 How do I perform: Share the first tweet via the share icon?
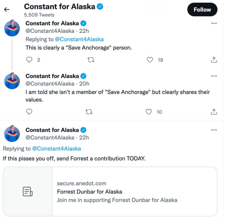tap(214, 60)
